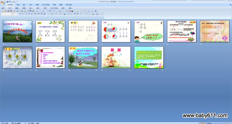Click the blue Undo arrow in toolbar
Screen dimensions: 232x124
point(50,11)
